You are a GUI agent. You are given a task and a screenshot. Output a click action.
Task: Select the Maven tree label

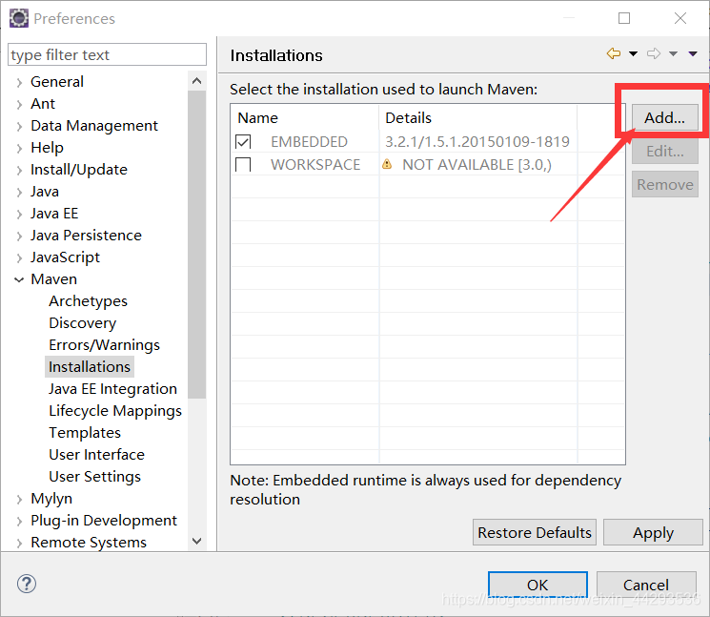pos(54,279)
